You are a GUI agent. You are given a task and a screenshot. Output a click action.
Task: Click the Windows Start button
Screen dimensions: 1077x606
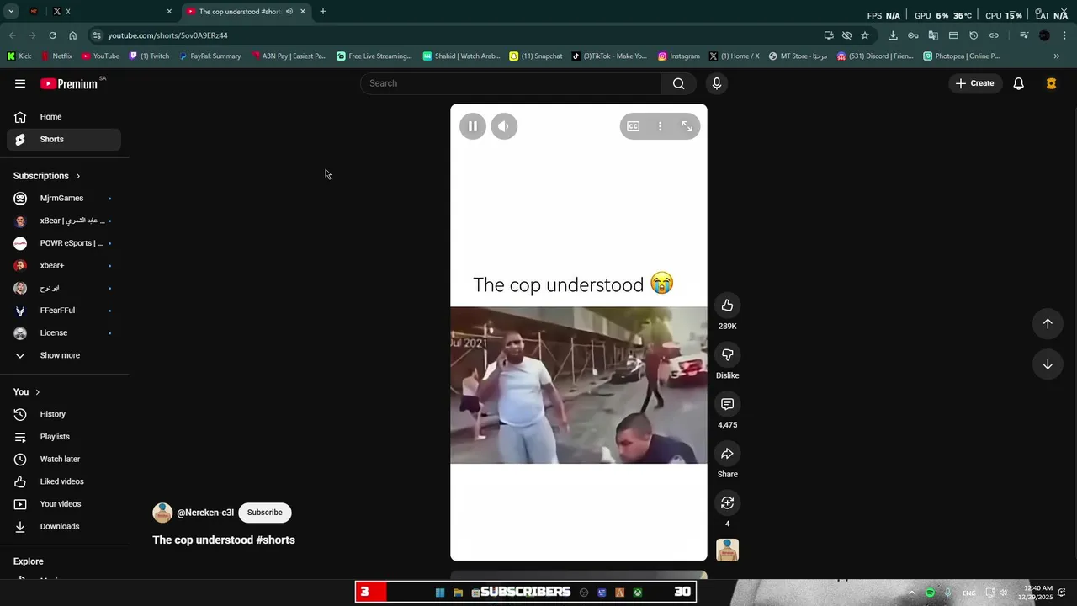(440, 593)
